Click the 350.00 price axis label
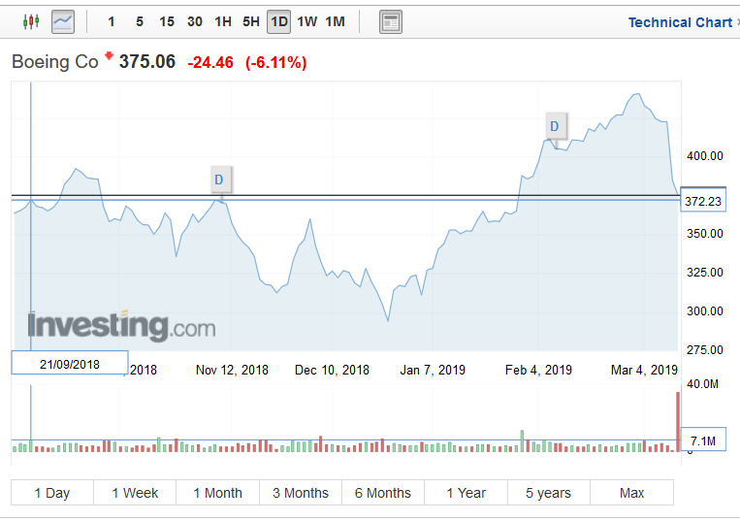Viewport: 740px width, 521px height. point(705,234)
